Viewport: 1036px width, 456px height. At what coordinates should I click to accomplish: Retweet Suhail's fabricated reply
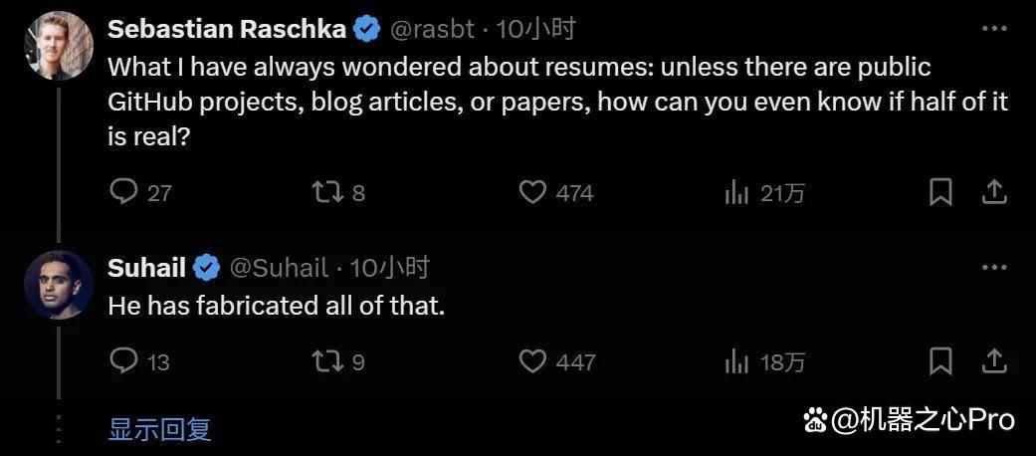tap(327, 361)
